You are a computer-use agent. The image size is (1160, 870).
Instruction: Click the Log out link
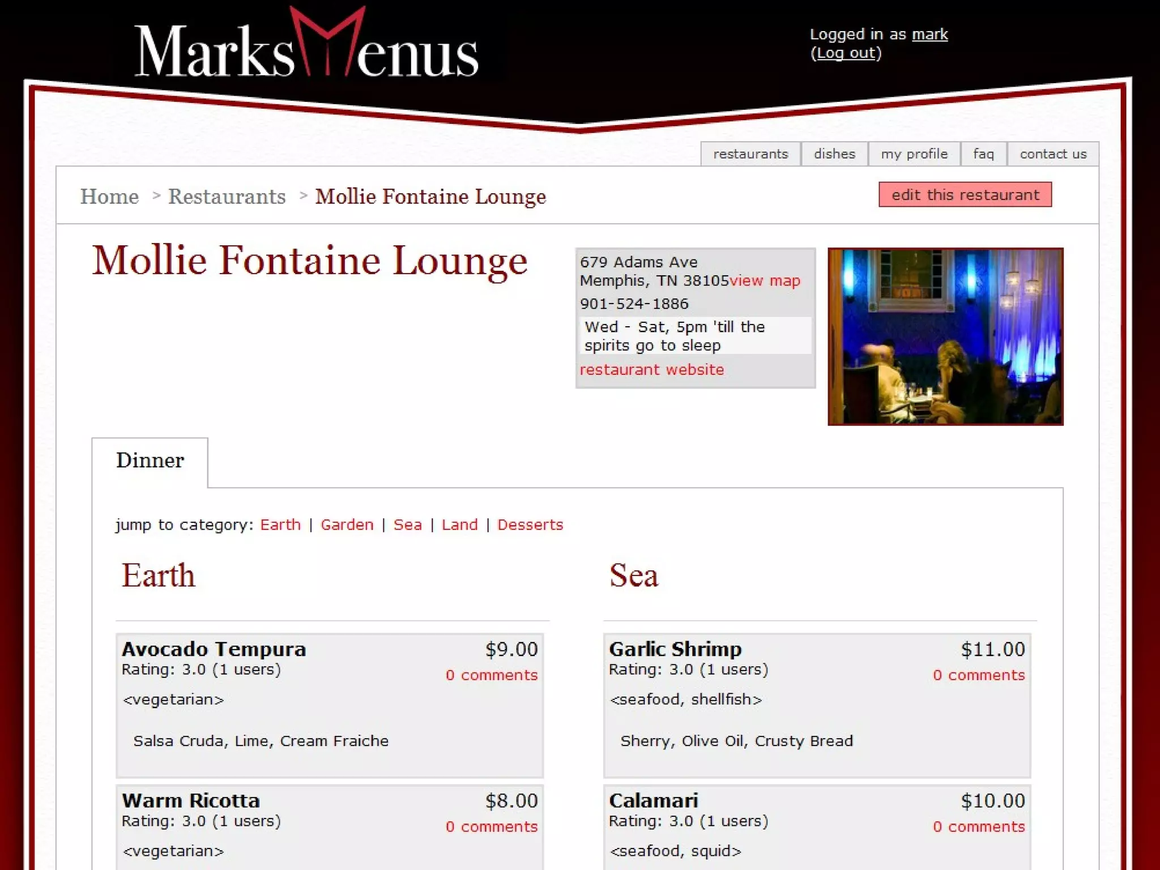(x=846, y=53)
